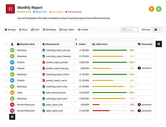Viewport: 166px width, 127px height.
Task: Open the marketing_report_january file icon
Action: pyautogui.click(x=44, y=50)
